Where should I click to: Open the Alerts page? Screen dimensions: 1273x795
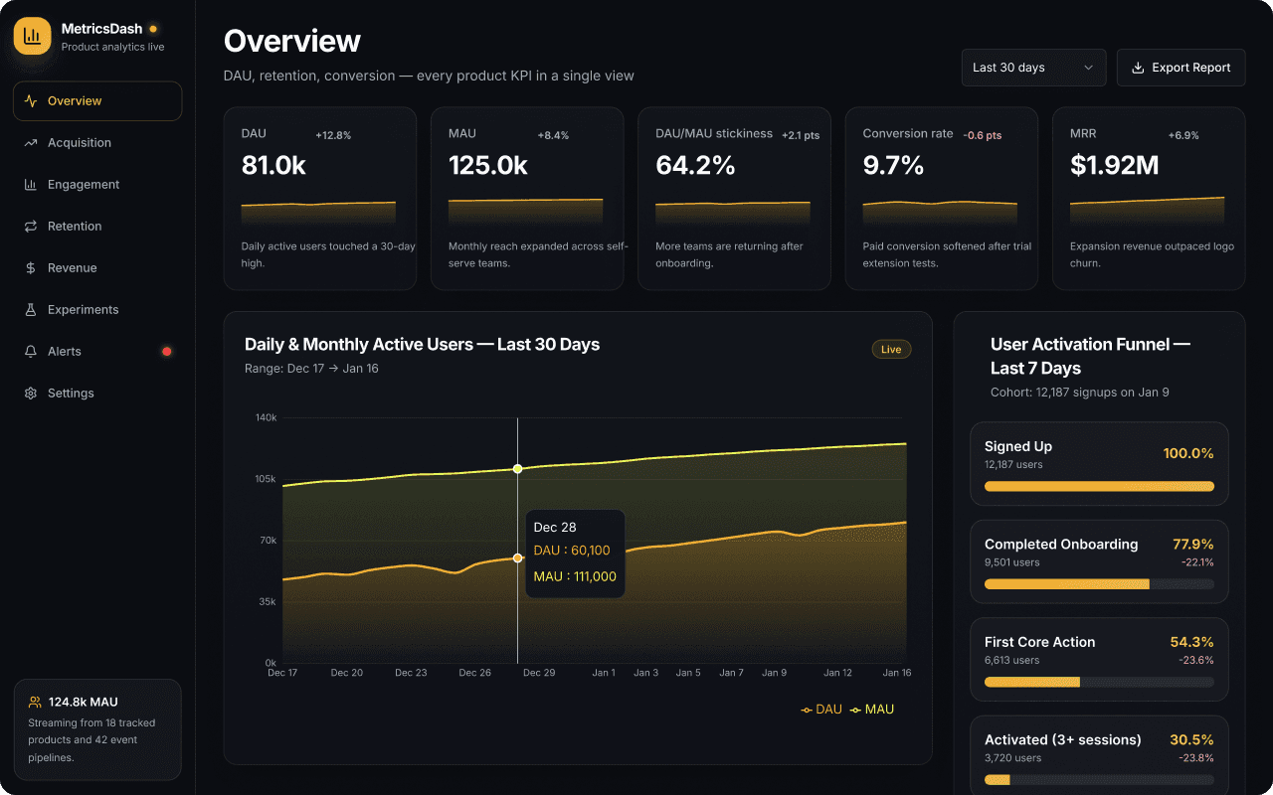pyautogui.click(x=97, y=352)
